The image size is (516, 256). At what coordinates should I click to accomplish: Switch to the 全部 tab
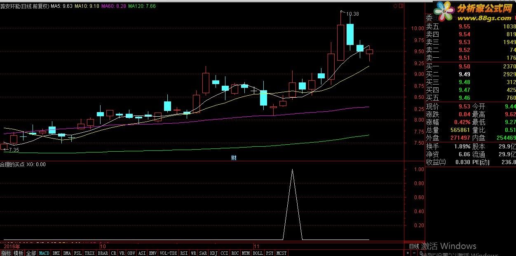pyautogui.click(x=31, y=253)
